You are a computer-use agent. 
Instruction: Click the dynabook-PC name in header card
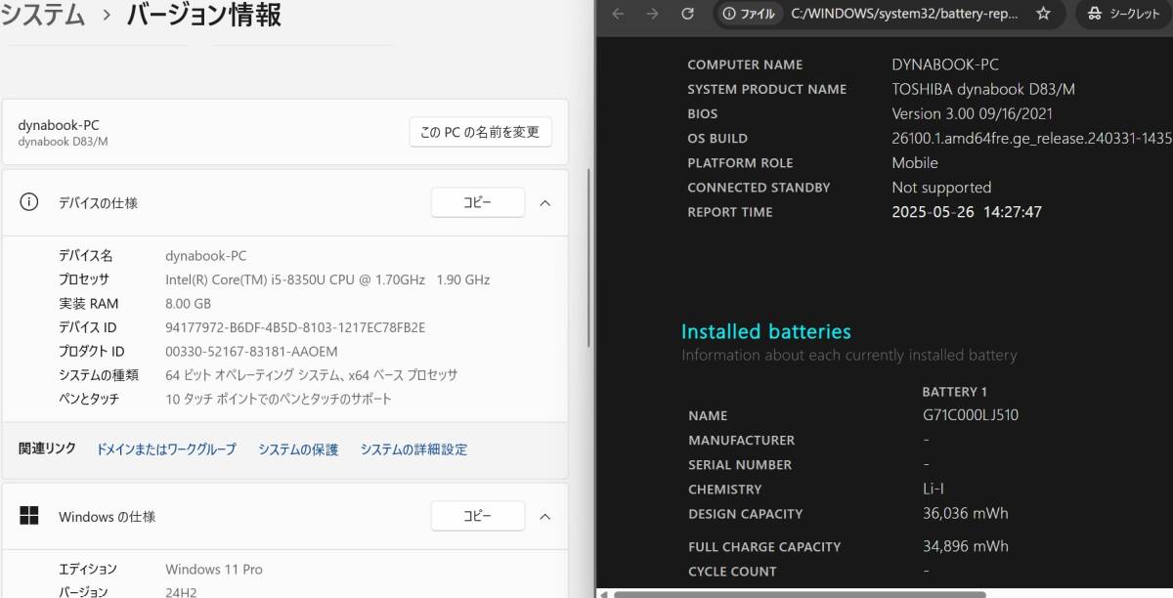[x=59, y=125]
